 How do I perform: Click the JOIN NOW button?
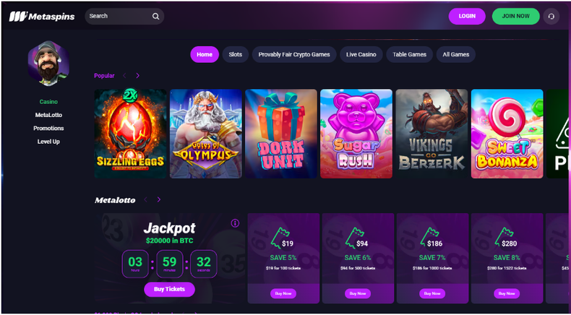click(515, 17)
